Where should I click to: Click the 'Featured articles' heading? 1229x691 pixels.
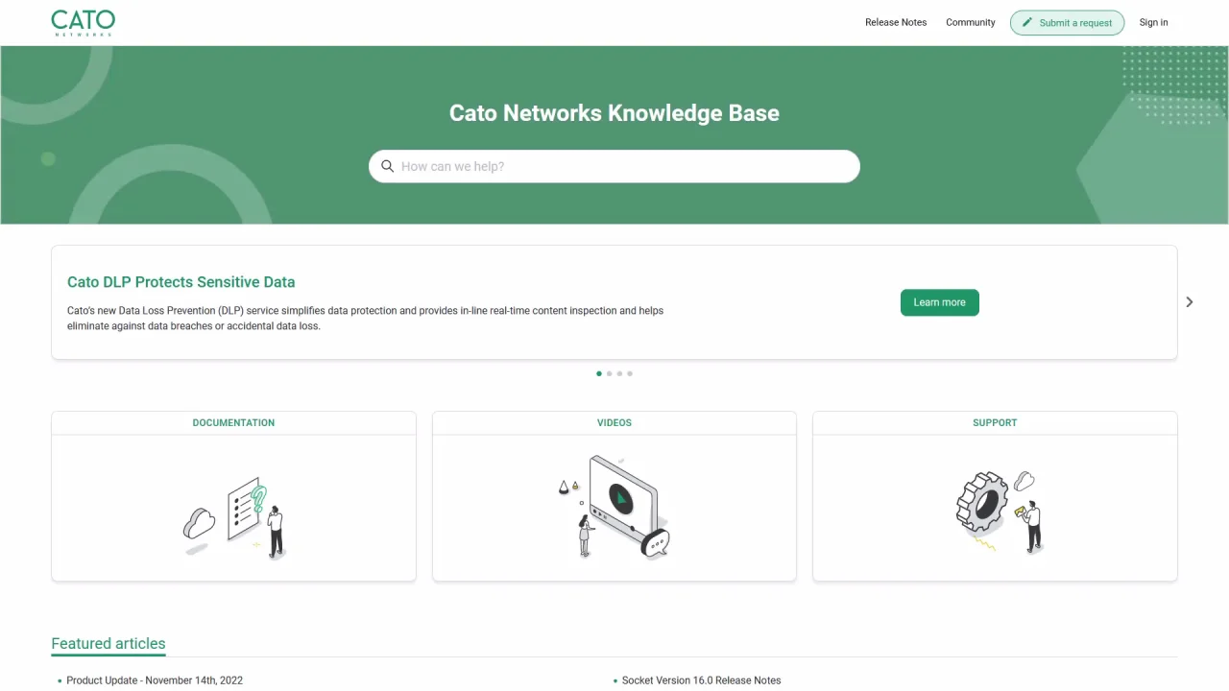point(108,644)
